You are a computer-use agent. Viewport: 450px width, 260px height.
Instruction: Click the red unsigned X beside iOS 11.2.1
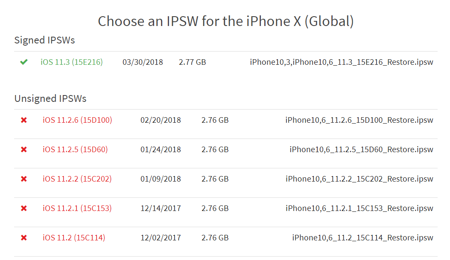[x=24, y=208]
